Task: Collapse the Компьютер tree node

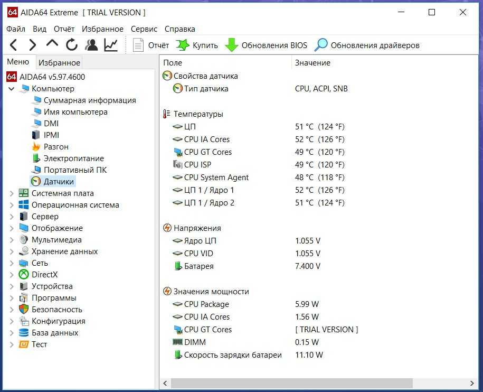Action: point(12,89)
